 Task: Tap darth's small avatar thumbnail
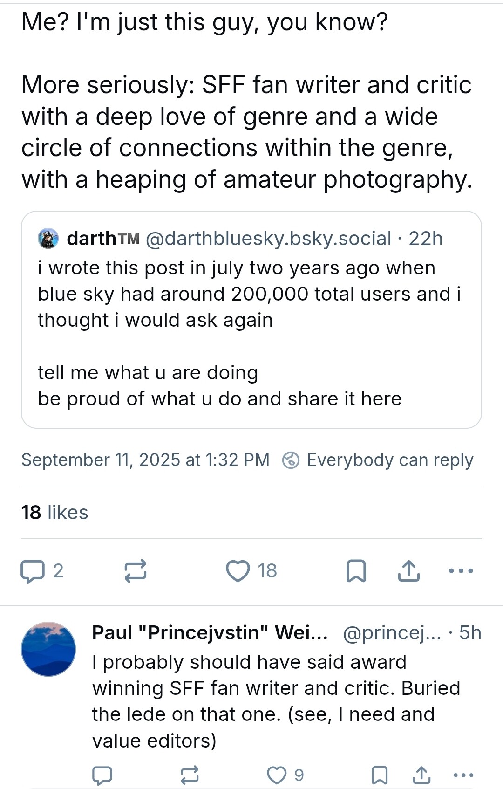coord(48,239)
